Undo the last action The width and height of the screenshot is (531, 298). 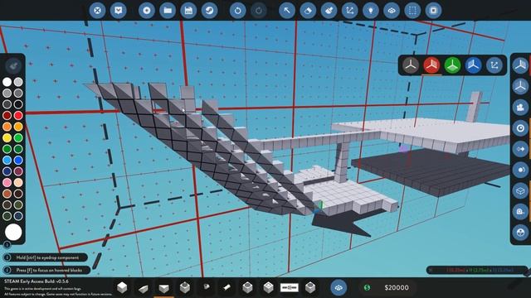click(x=238, y=11)
